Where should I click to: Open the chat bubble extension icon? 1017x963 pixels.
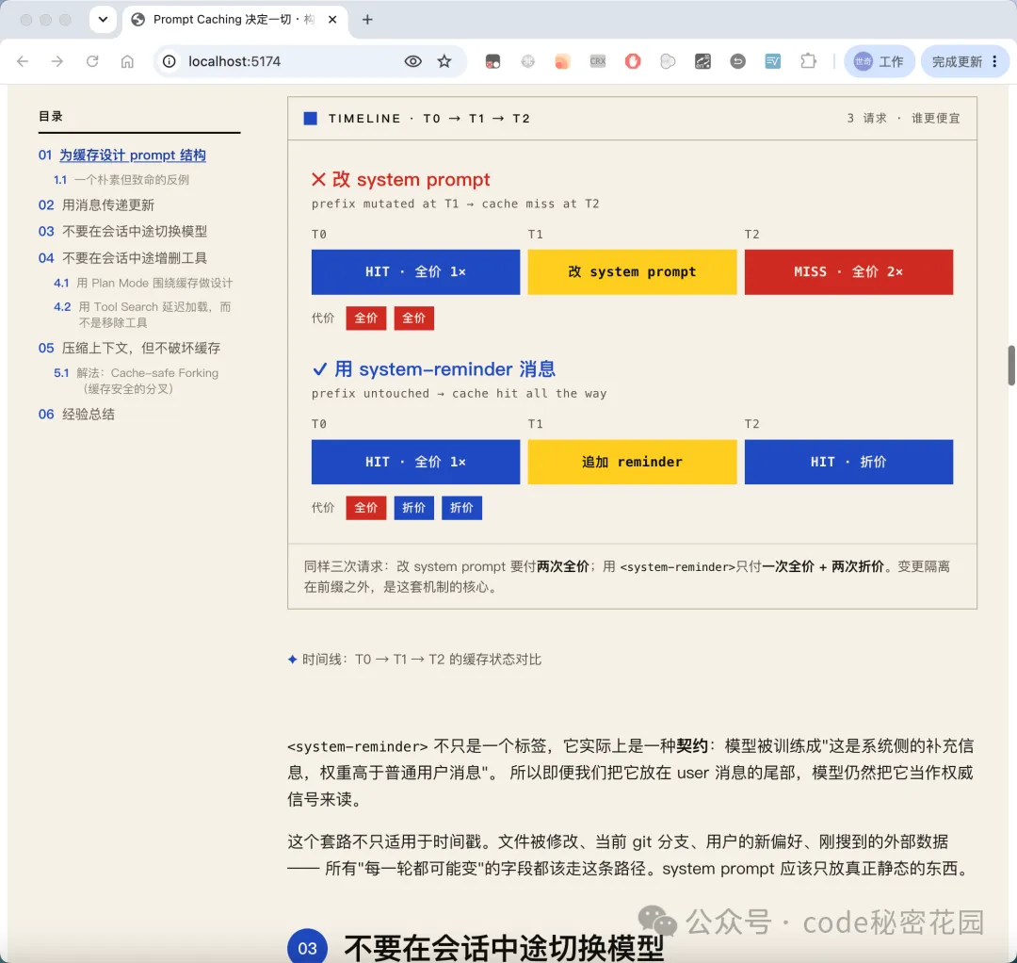click(x=668, y=61)
